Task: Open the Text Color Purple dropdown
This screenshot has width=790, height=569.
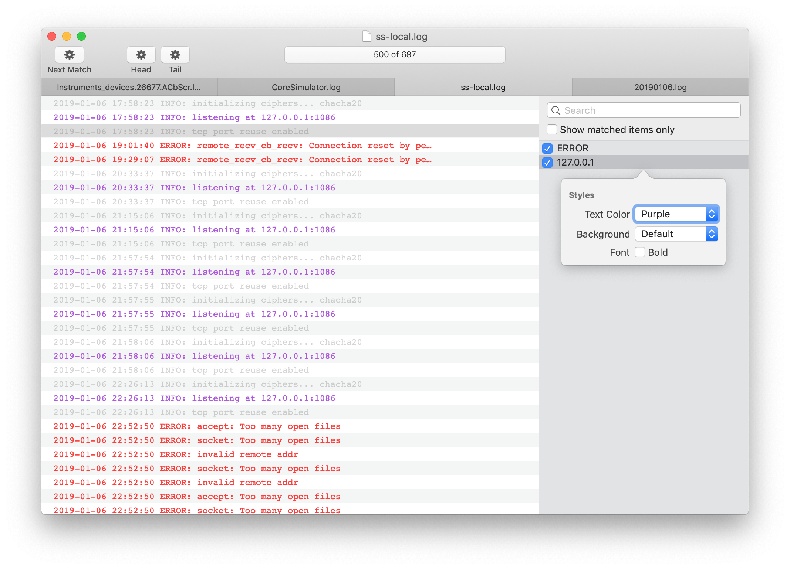Action: tap(676, 214)
